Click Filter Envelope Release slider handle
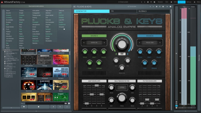This screenshot has width=201, height=113. [x=157, y=100]
